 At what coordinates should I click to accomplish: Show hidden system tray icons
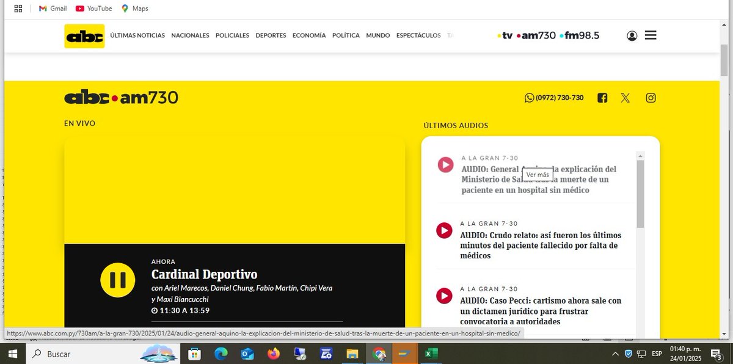615,354
